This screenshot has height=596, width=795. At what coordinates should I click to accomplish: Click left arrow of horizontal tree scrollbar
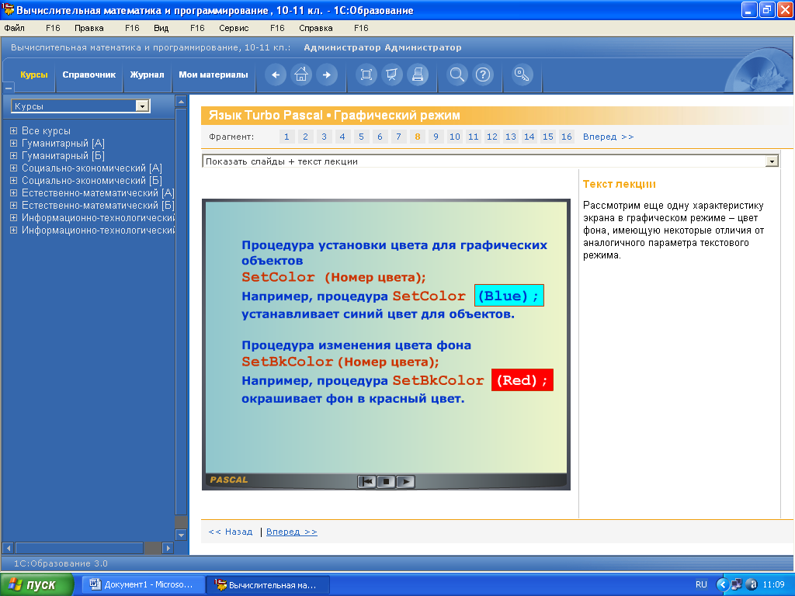8,548
